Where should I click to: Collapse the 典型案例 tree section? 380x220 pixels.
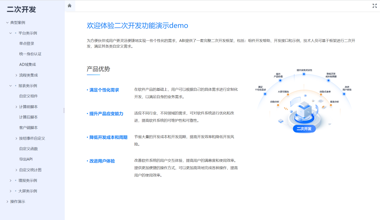coord(7,22)
